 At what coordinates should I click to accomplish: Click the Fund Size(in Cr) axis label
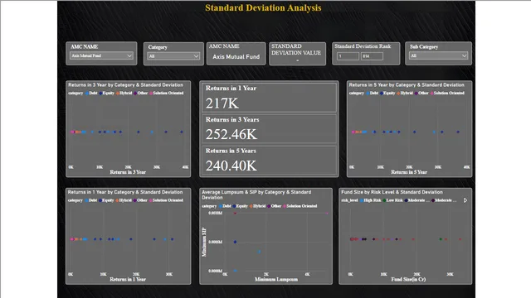(408, 280)
